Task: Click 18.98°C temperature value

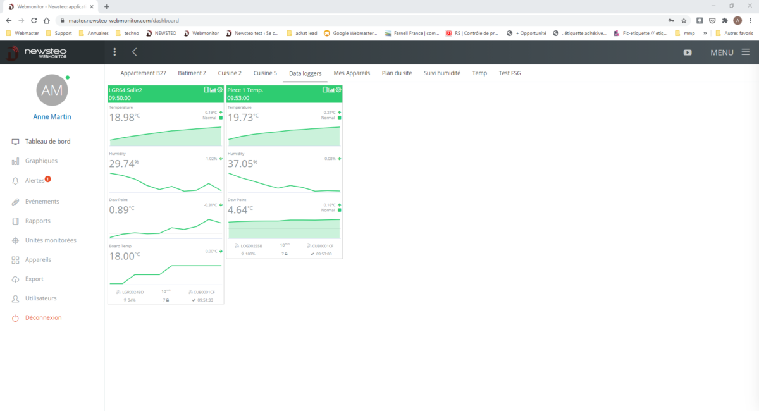Action: [x=125, y=118]
